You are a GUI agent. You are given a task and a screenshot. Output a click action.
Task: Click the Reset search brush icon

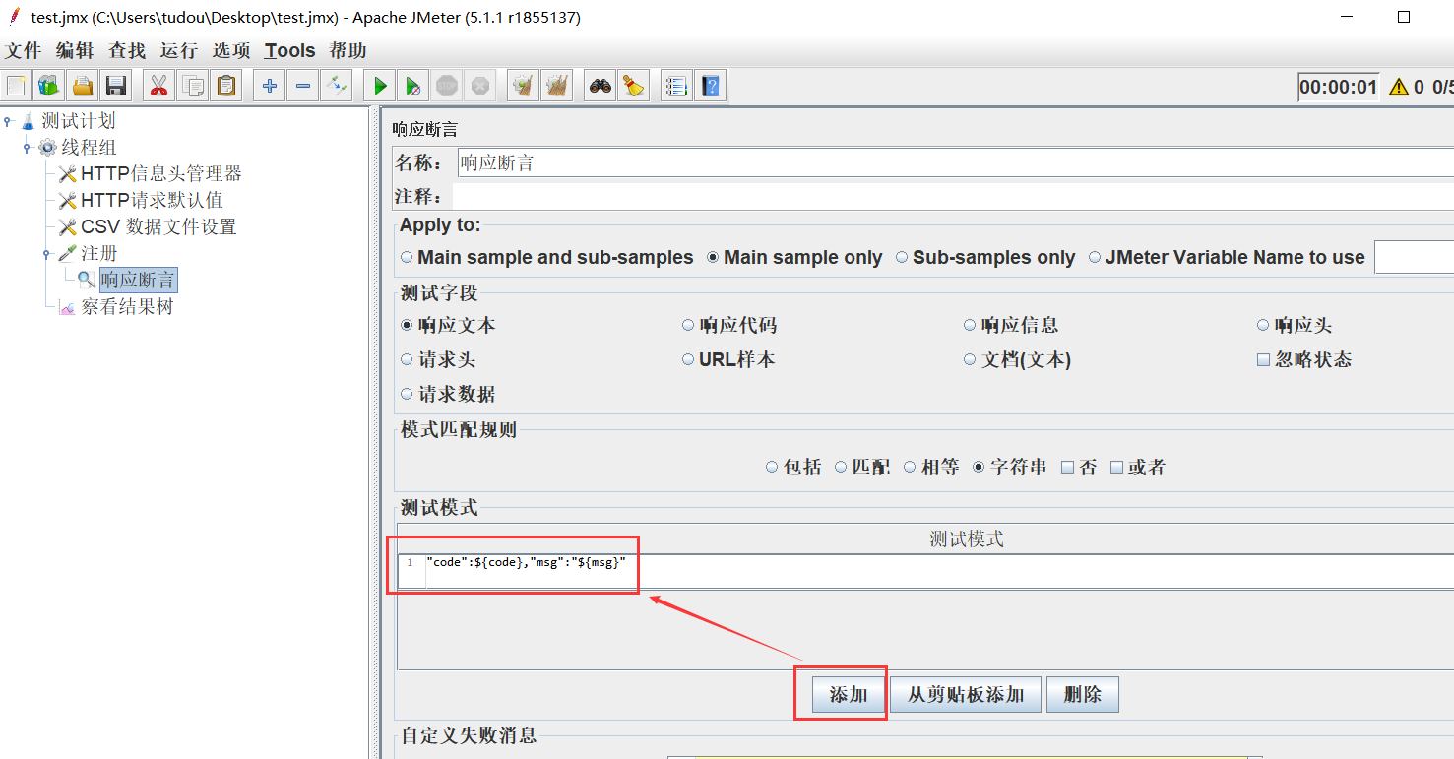coord(633,86)
